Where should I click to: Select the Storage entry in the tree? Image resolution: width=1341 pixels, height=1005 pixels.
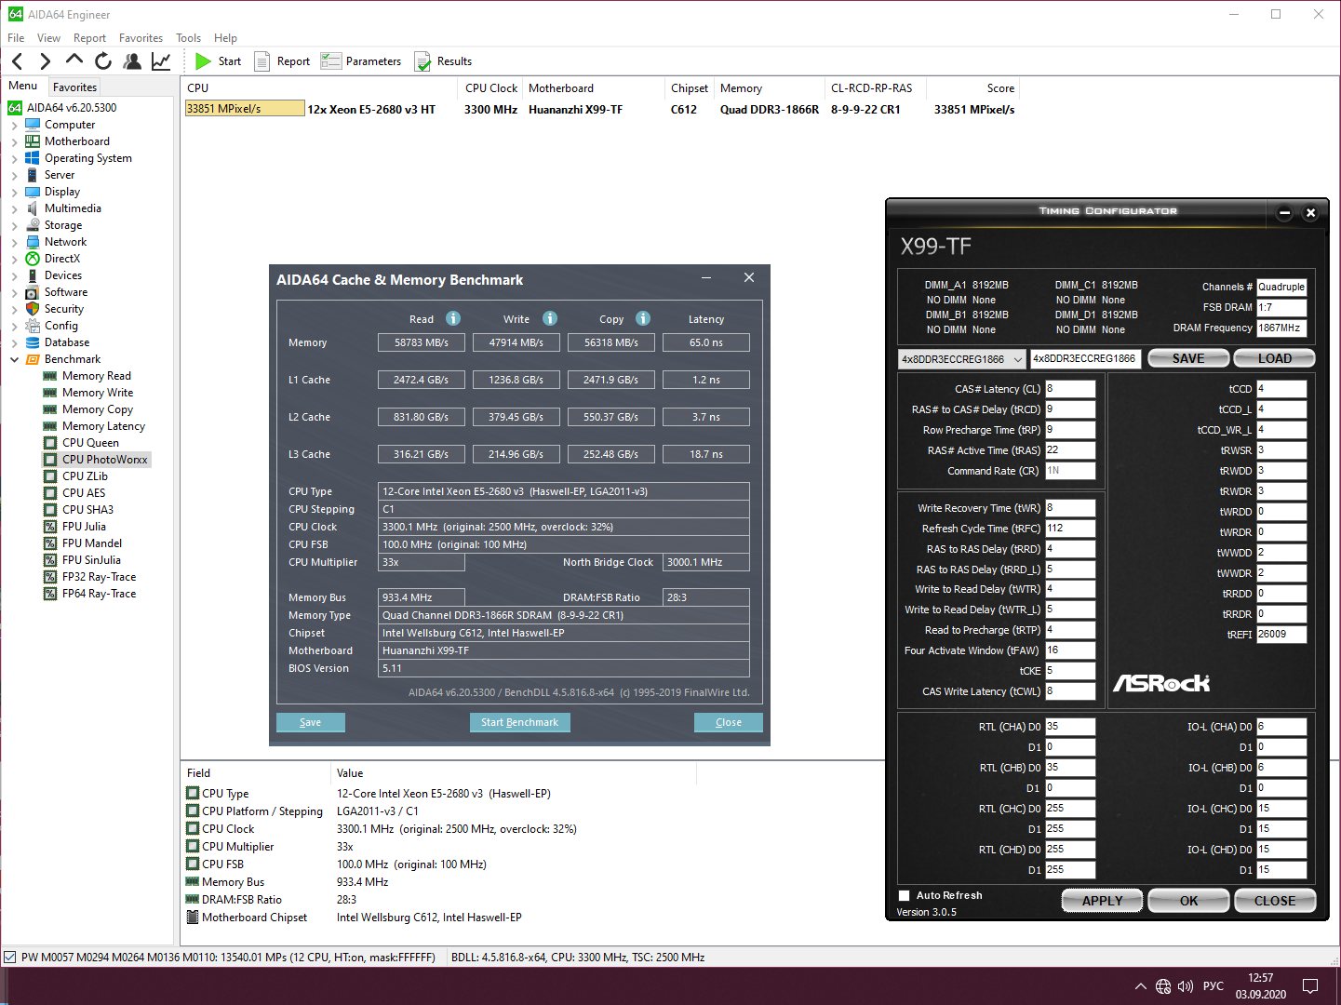[63, 225]
